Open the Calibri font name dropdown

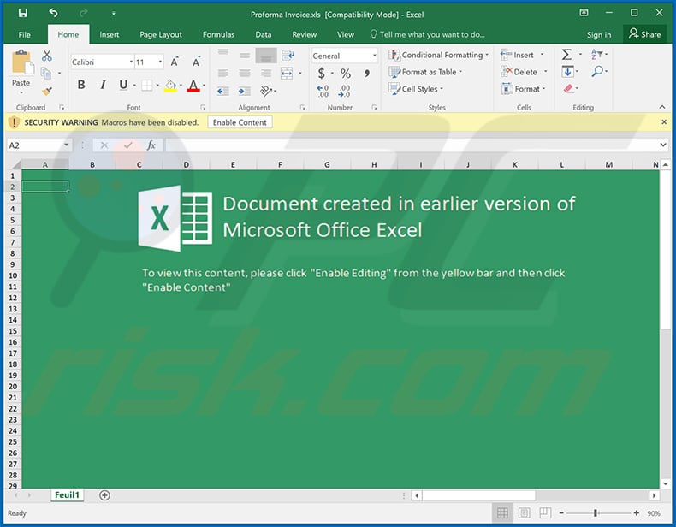point(131,62)
